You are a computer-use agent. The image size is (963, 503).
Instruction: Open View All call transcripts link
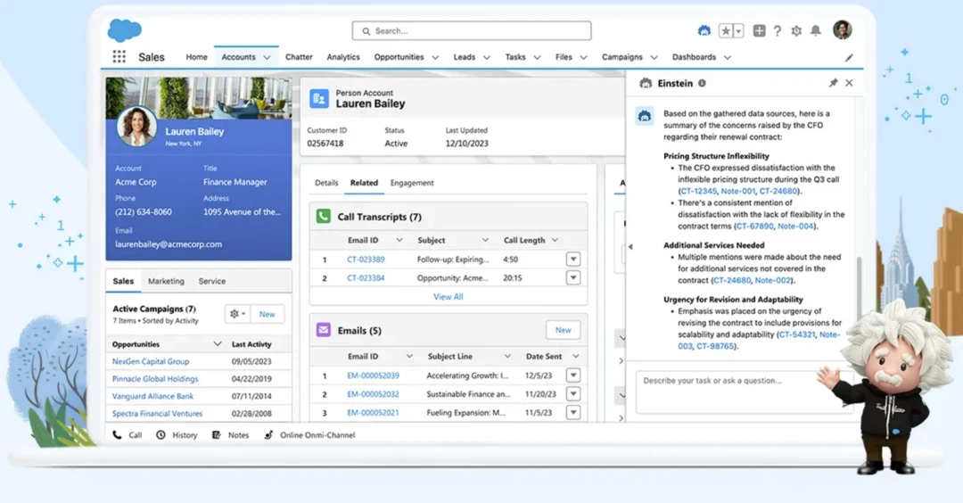coord(448,297)
